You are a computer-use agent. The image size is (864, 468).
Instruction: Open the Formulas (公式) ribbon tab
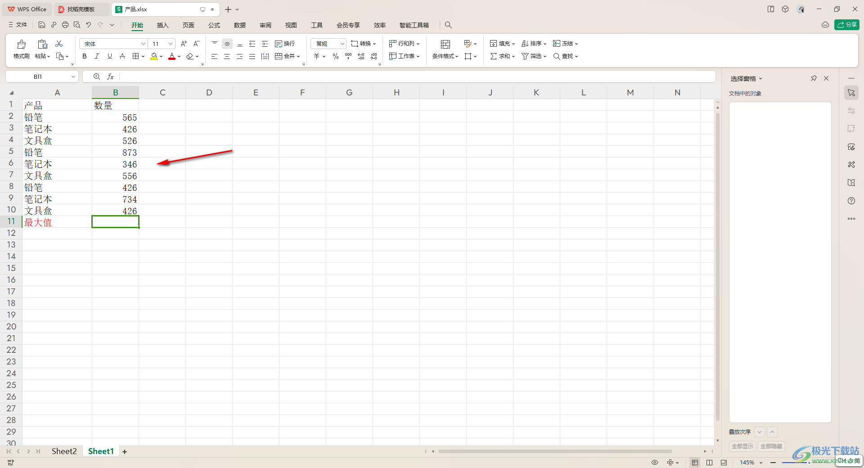pos(214,25)
